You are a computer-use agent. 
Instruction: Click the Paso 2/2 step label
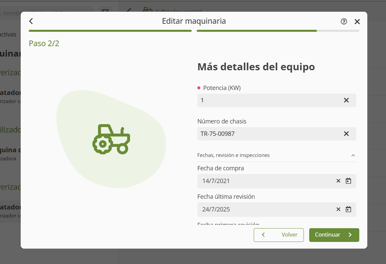(x=44, y=43)
